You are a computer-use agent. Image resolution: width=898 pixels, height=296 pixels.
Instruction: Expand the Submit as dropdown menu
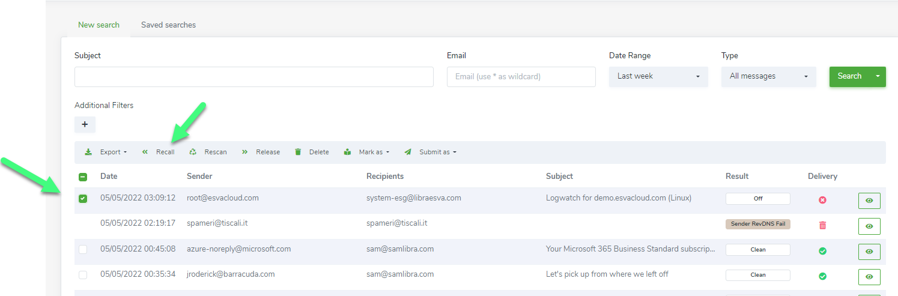[438, 152]
